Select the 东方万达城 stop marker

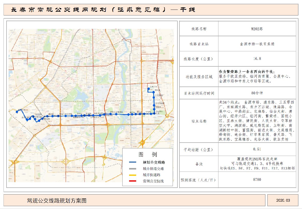tap(154, 105)
